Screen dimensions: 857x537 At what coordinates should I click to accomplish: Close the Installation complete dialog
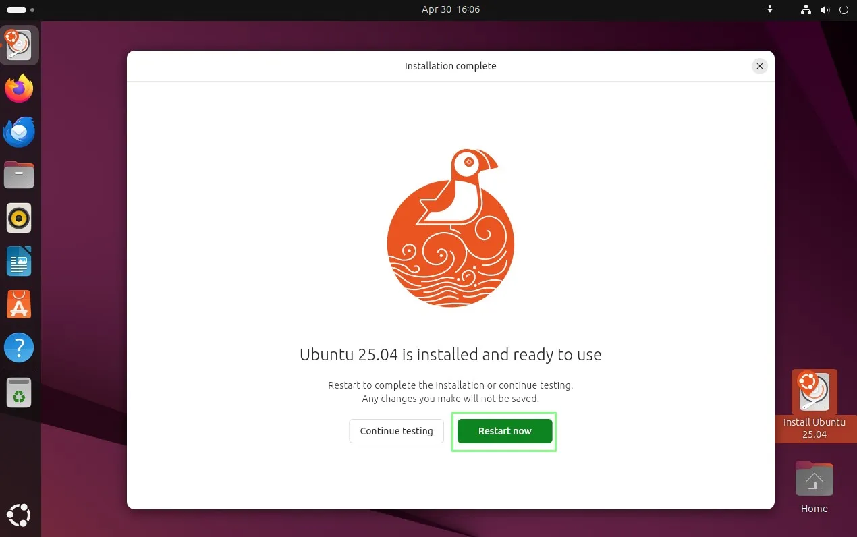(760, 66)
